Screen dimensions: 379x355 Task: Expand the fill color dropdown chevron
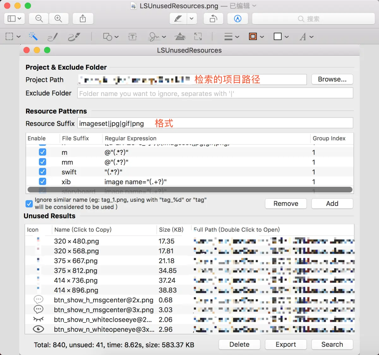pyautogui.click(x=287, y=37)
